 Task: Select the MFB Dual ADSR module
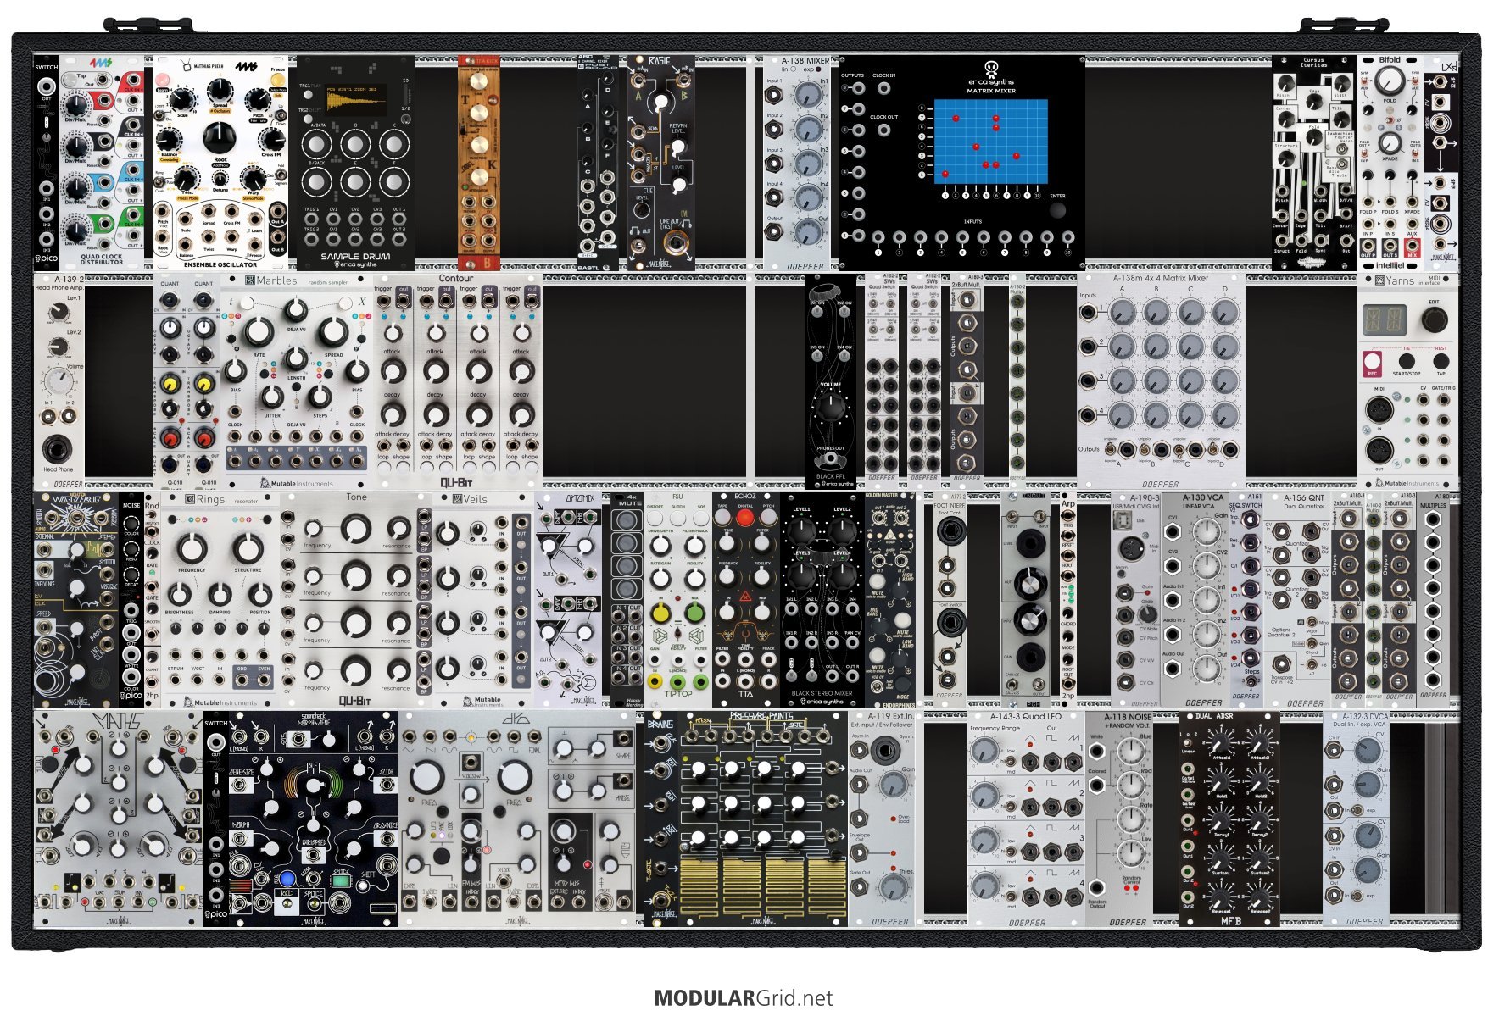(1229, 819)
